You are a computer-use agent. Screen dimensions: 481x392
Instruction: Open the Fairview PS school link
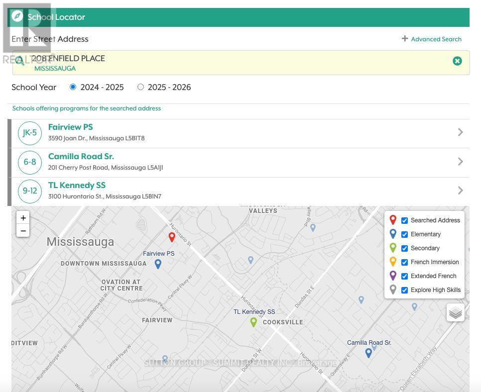point(71,127)
